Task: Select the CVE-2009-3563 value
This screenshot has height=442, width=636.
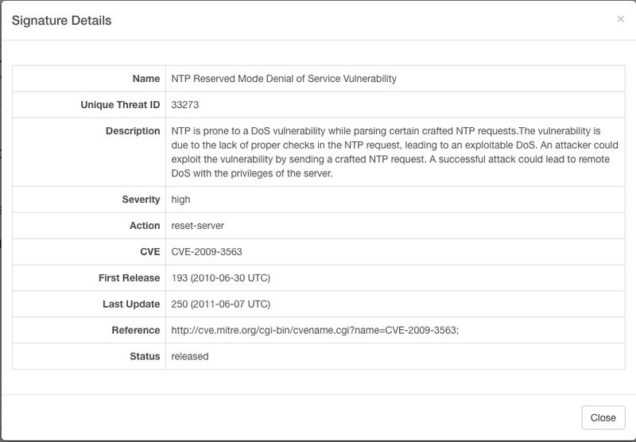Action: click(x=207, y=252)
